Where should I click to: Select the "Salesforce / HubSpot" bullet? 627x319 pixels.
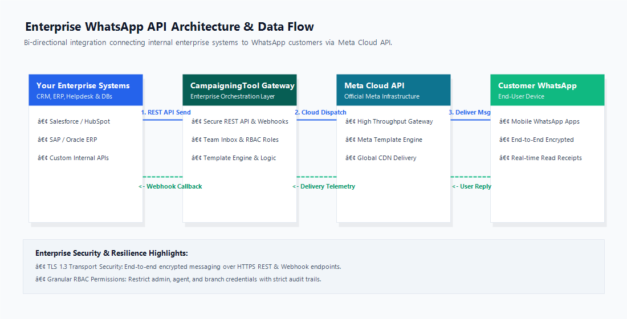coord(74,121)
